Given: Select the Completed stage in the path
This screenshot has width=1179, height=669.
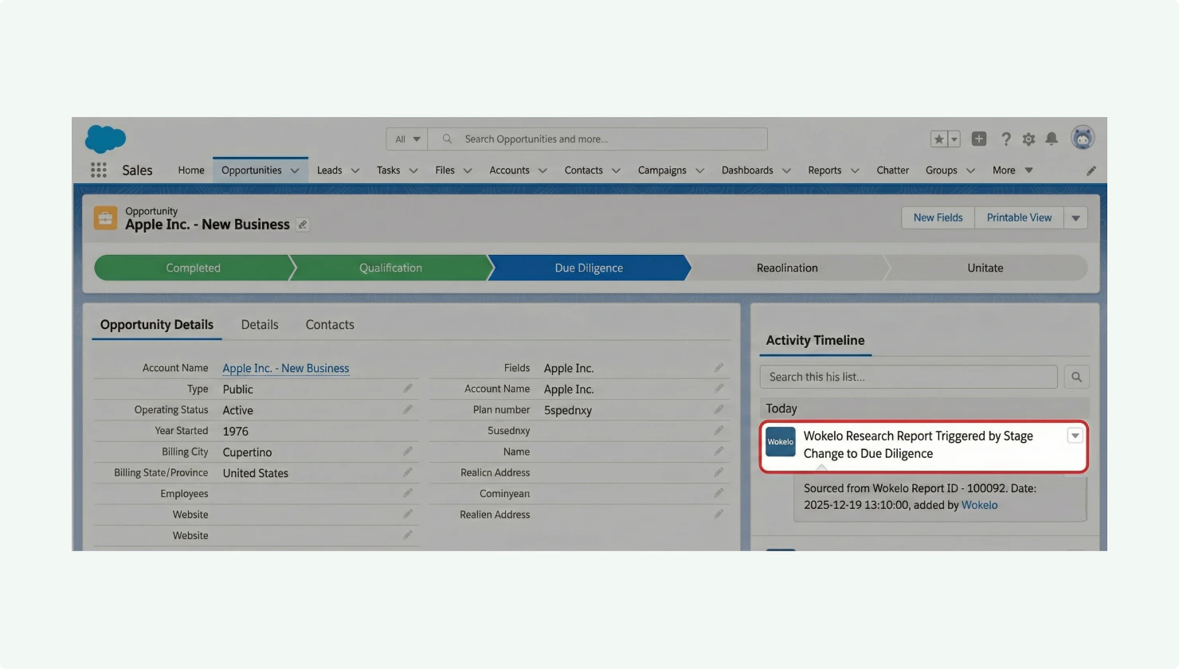Looking at the screenshot, I should pos(193,268).
